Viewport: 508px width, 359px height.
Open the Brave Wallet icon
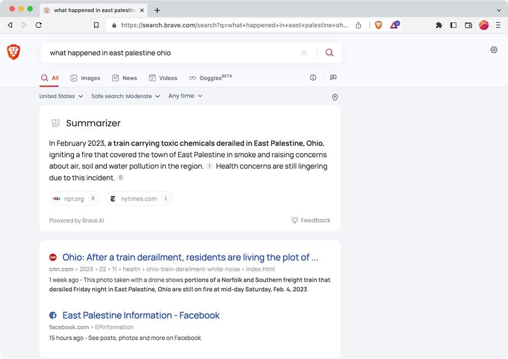pyautogui.click(x=468, y=25)
